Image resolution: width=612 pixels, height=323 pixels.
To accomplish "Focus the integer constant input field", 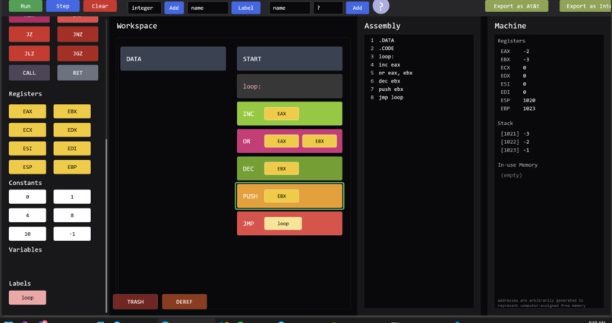I will [x=144, y=8].
